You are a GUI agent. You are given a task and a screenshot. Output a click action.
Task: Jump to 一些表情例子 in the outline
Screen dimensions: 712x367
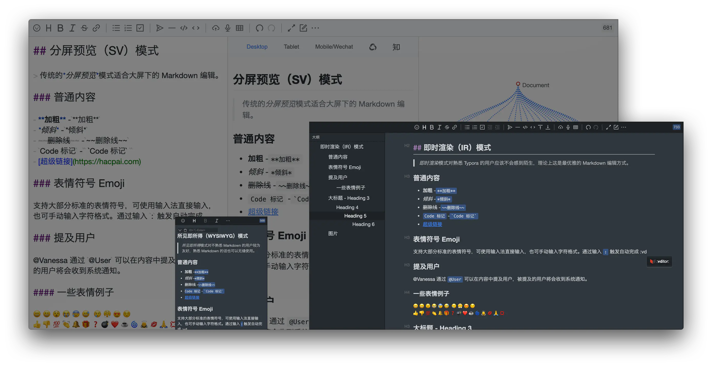coord(351,188)
